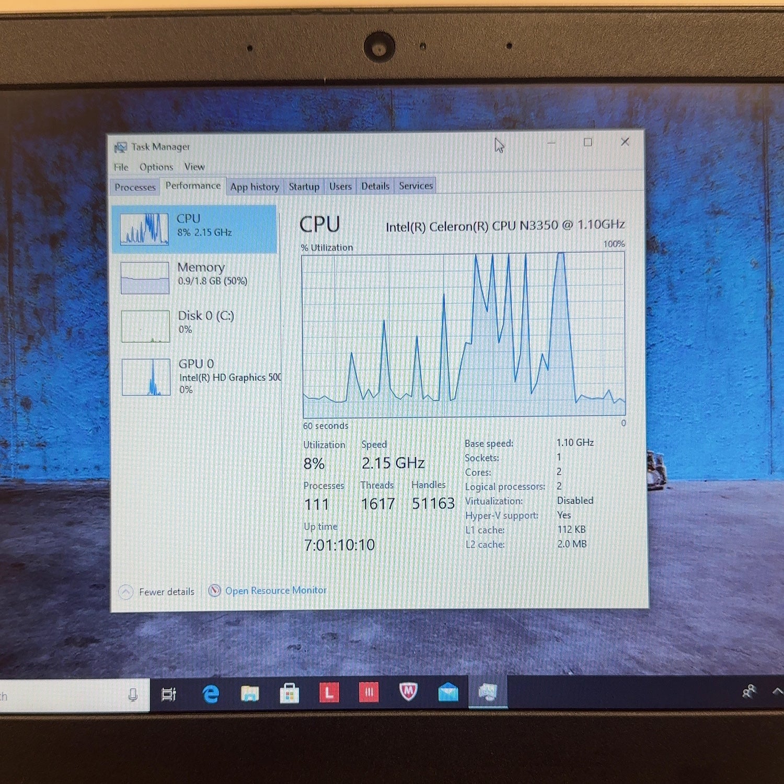Image resolution: width=784 pixels, height=784 pixels.
Task: Show hidden tray icons chevron
Action: tap(778, 691)
